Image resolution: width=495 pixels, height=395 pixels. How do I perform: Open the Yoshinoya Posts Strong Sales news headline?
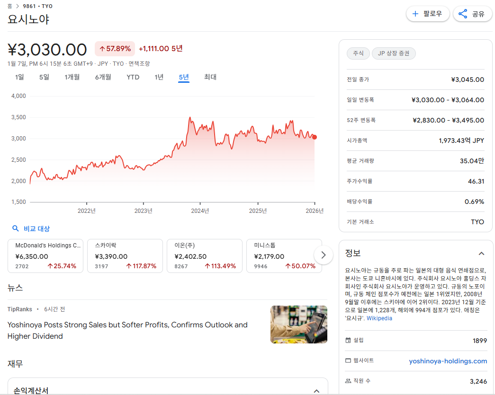[127, 330]
